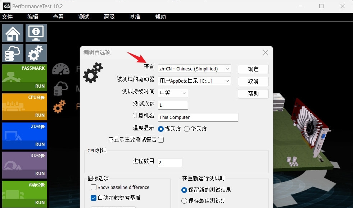Open the 编辑 menu

[33, 17]
